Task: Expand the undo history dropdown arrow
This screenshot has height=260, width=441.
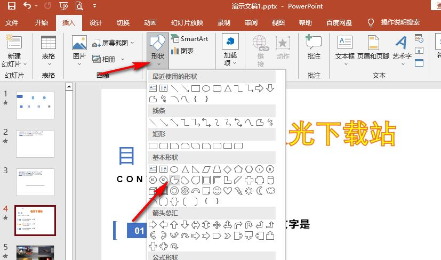Action: click(36, 6)
